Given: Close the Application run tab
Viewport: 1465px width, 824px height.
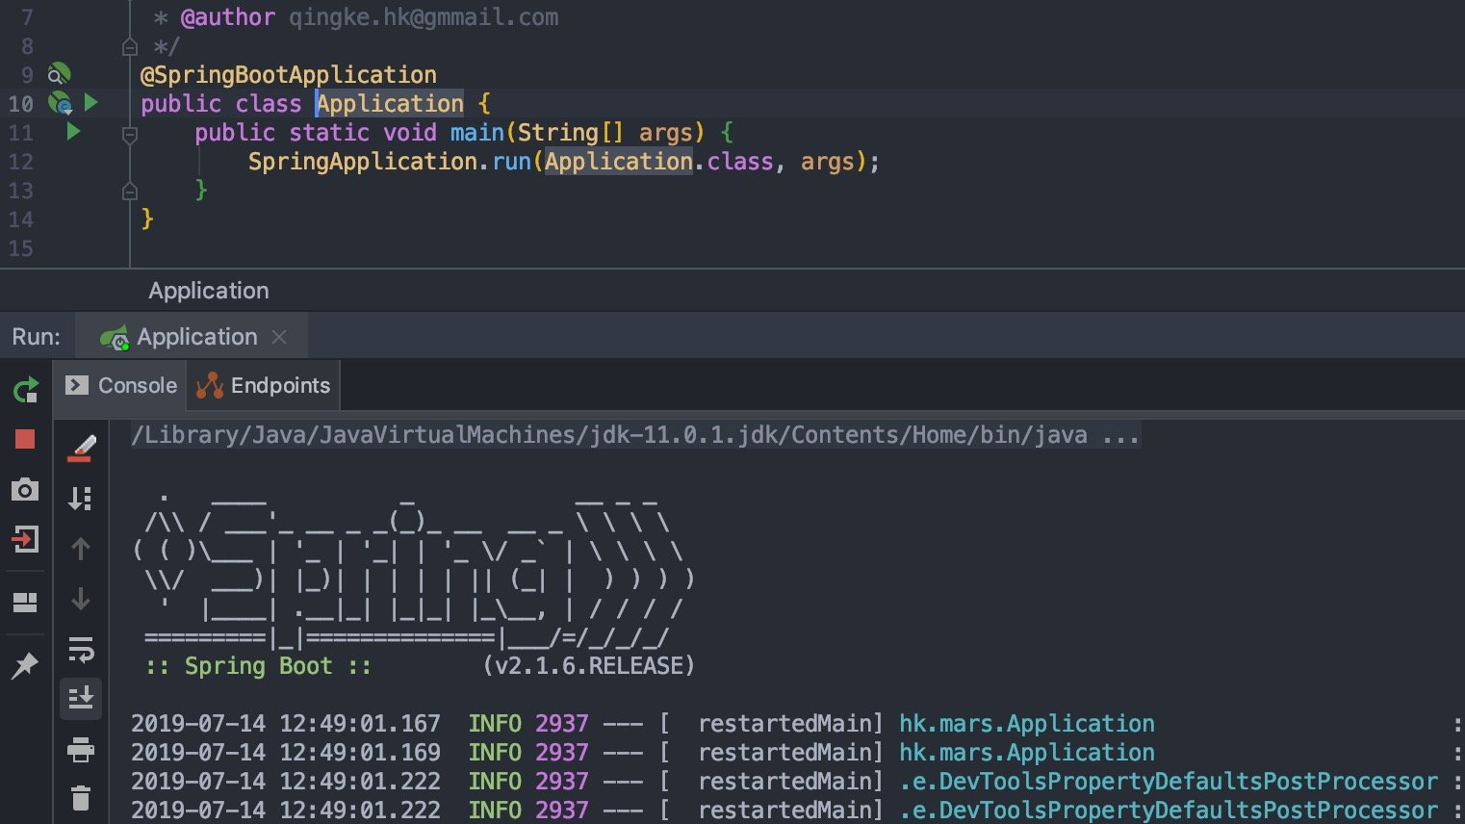Looking at the screenshot, I should coord(279,337).
